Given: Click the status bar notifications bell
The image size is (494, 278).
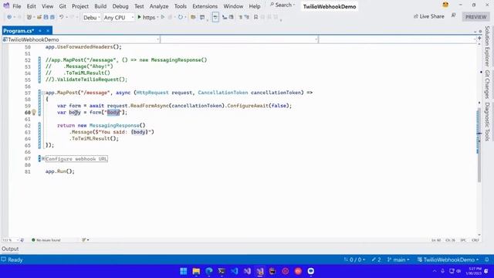Looking at the screenshot, I should click(487, 259).
